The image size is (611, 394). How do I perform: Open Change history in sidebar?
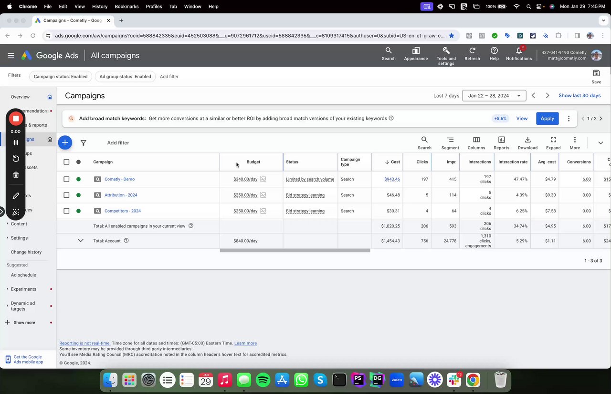26,252
